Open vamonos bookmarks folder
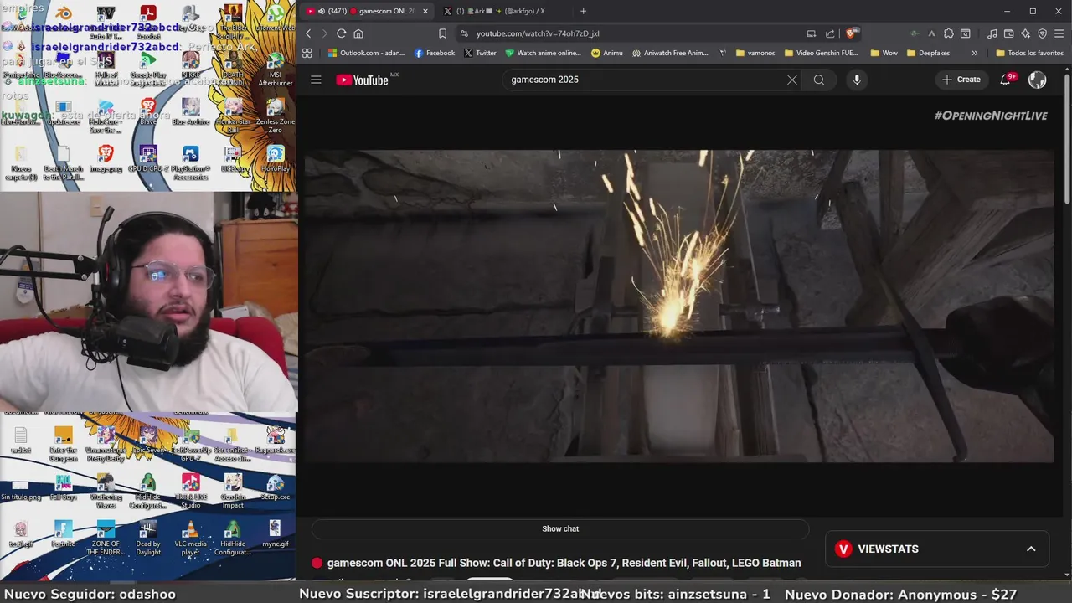This screenshot has height=603, width=1072. (755, 53)
